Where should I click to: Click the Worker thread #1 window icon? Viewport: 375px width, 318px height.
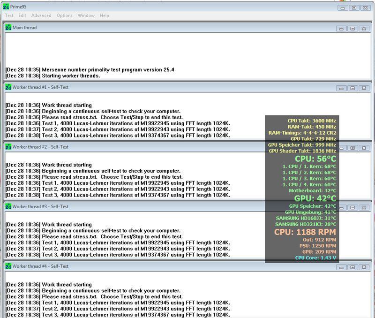pos(8,87)
